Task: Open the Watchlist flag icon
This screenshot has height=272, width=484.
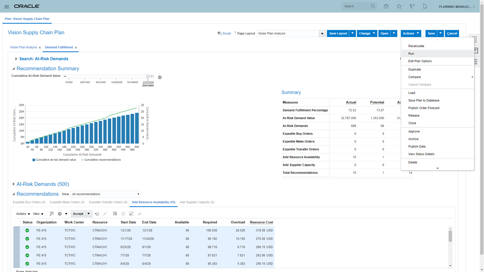Action: (412, 6)
